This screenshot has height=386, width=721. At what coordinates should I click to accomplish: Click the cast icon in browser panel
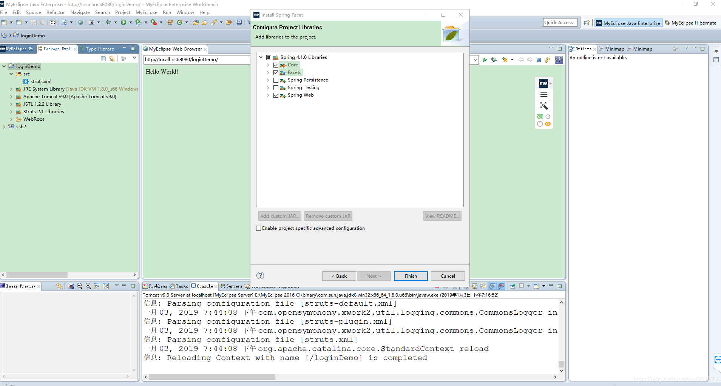coord(540,117)
